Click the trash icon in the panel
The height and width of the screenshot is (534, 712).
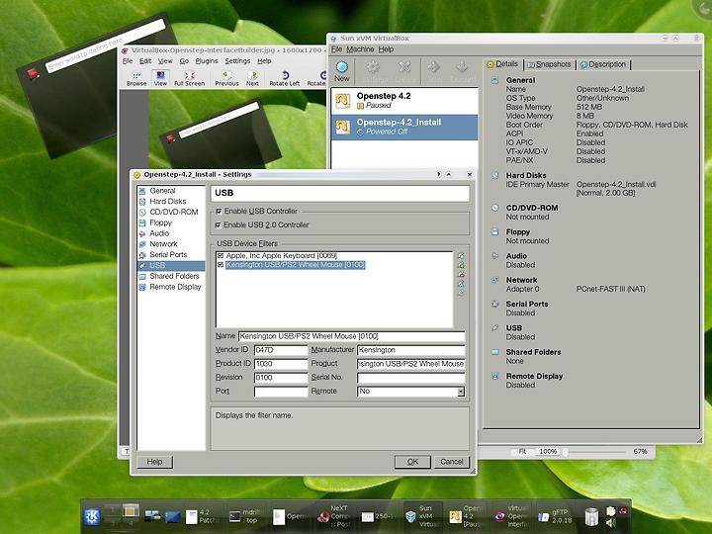[591, 516]
